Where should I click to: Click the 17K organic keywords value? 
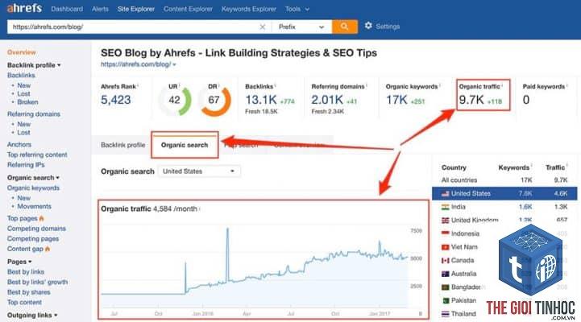point(396,100)
